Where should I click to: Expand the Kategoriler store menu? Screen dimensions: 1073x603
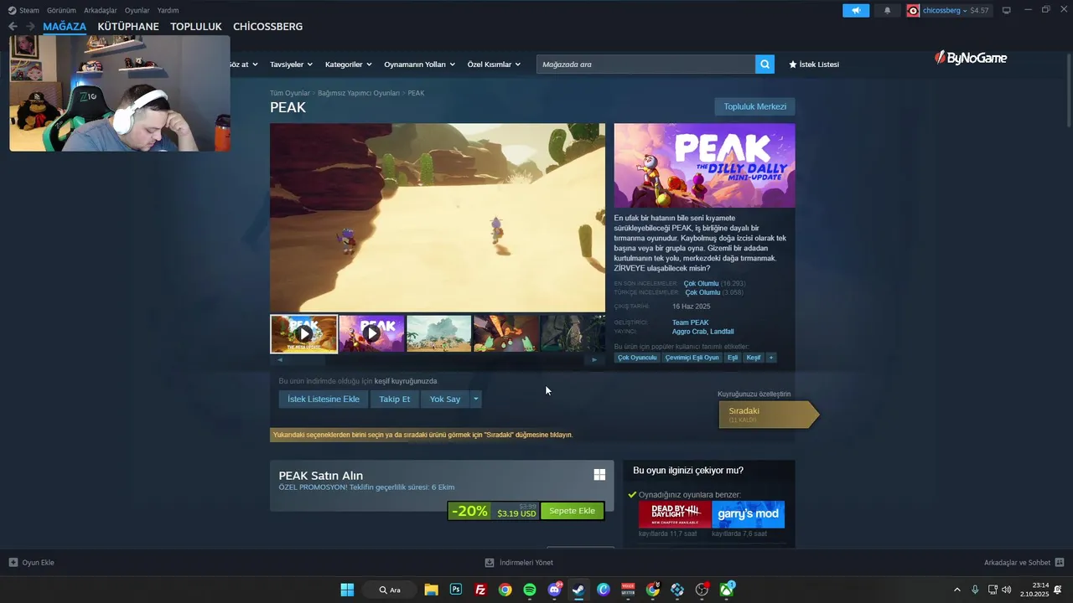point(348,64)
